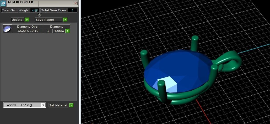Image resolution: width=270 pixels, height=124 pixels.
Task: Click the "4,66tw" weight cell
Action: (x=59, y=31)
